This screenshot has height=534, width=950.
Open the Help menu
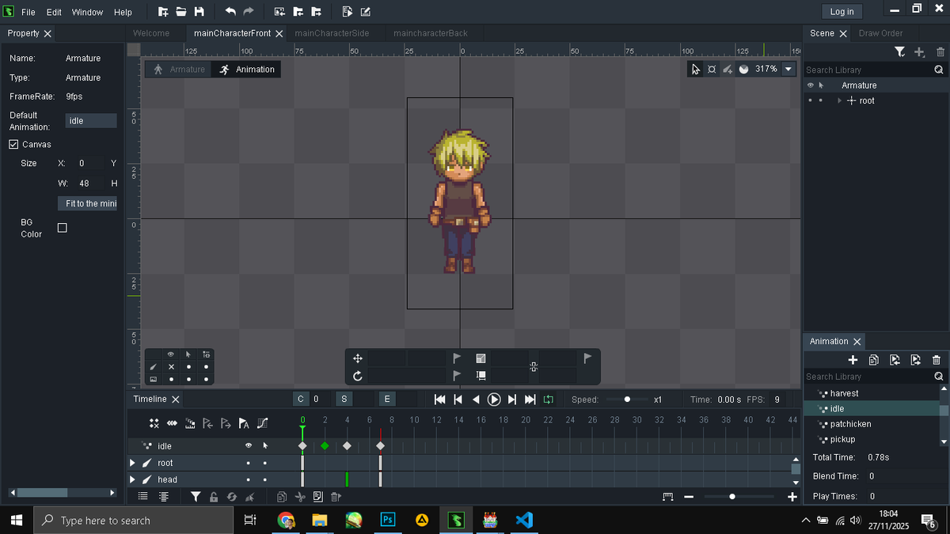pos(123,12)
